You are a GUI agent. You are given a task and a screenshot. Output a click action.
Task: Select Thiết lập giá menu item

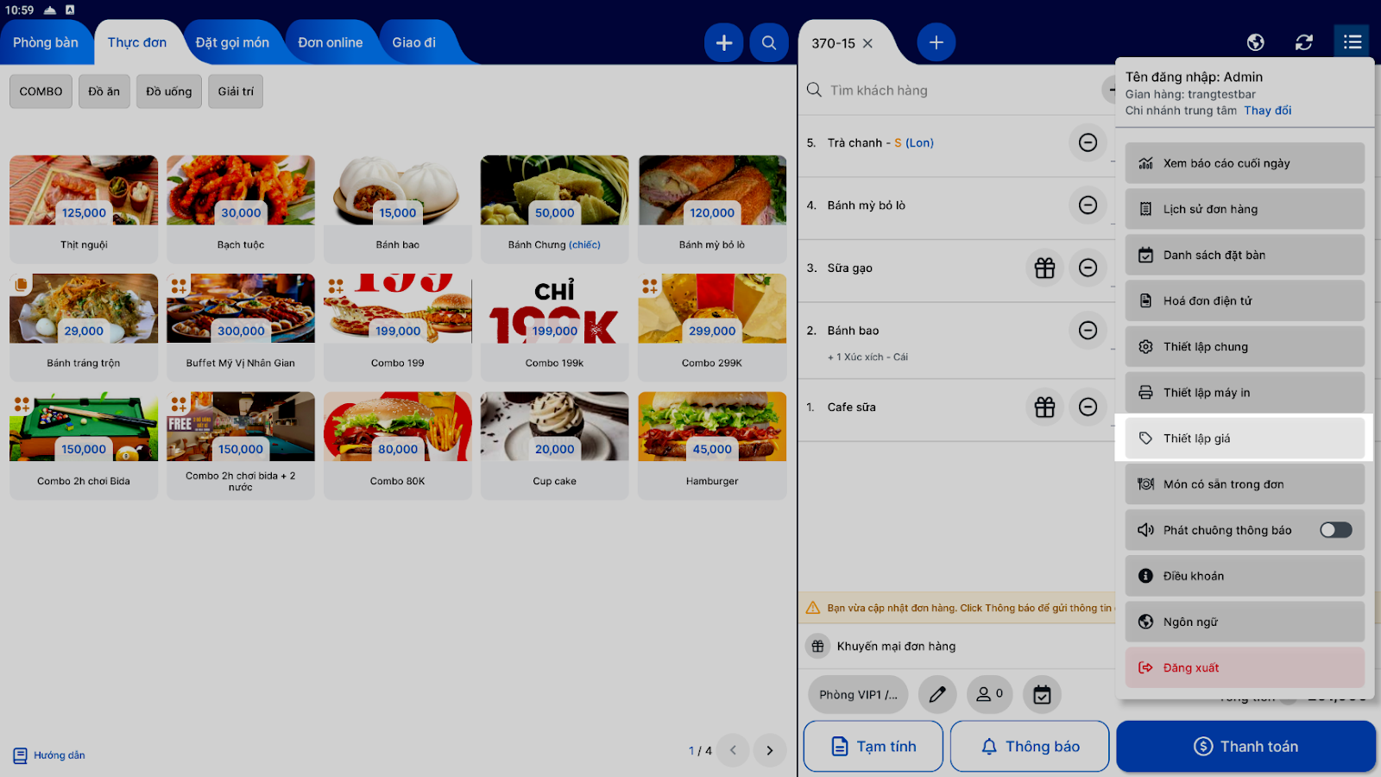pyautogui.click(x=1245, y=438)
